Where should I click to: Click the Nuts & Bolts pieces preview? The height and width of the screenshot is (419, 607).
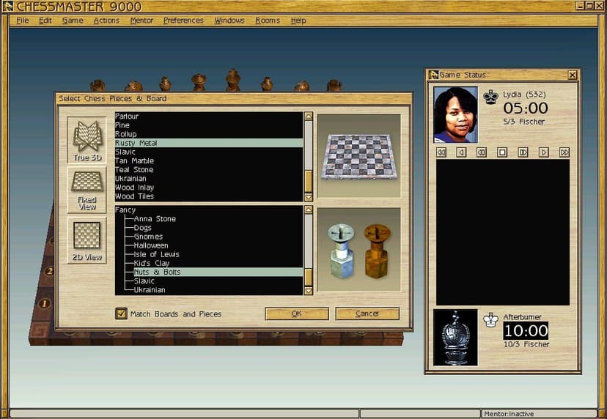point(359,250)
